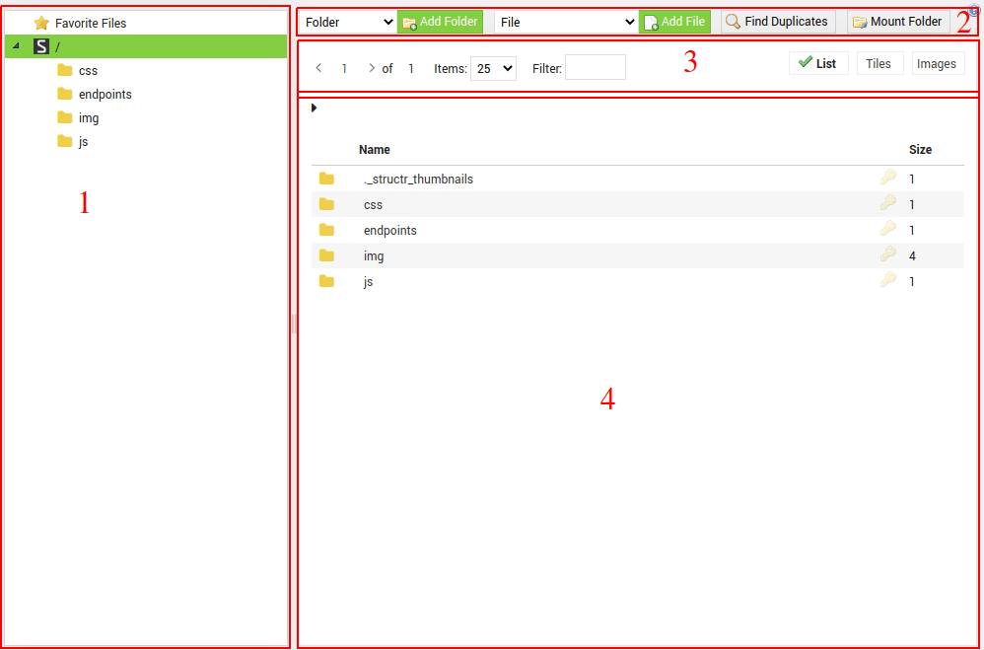
Task: Expand the disclosure triangle above the file list
Action: click(x=314, y=108)
